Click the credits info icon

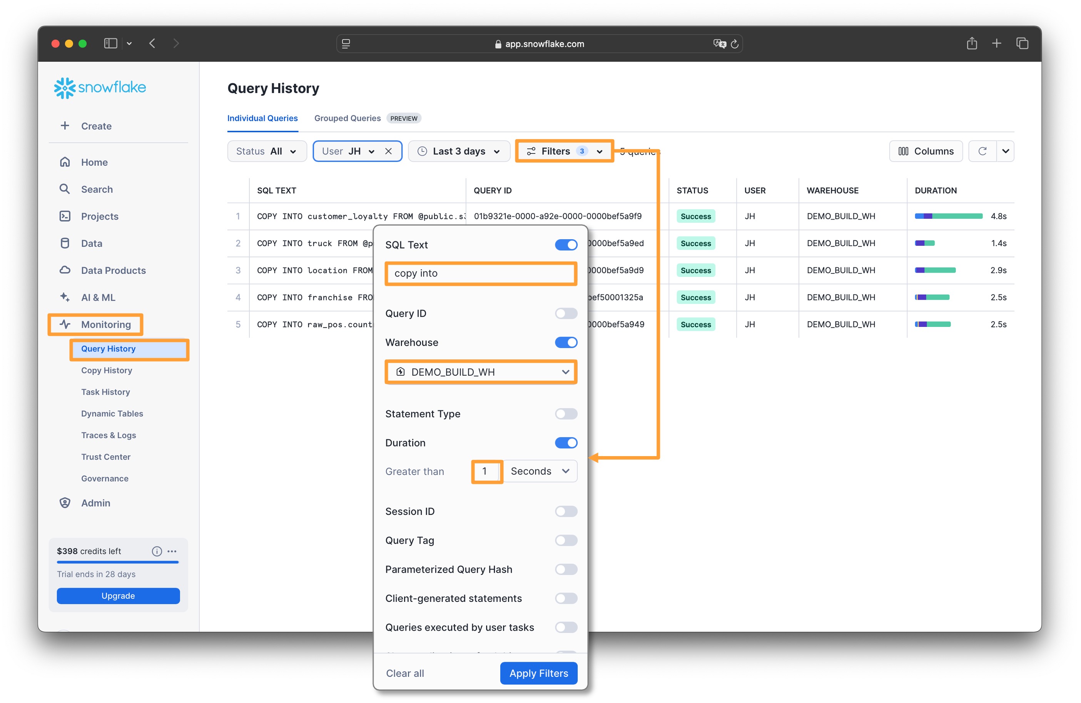(157, 551)
